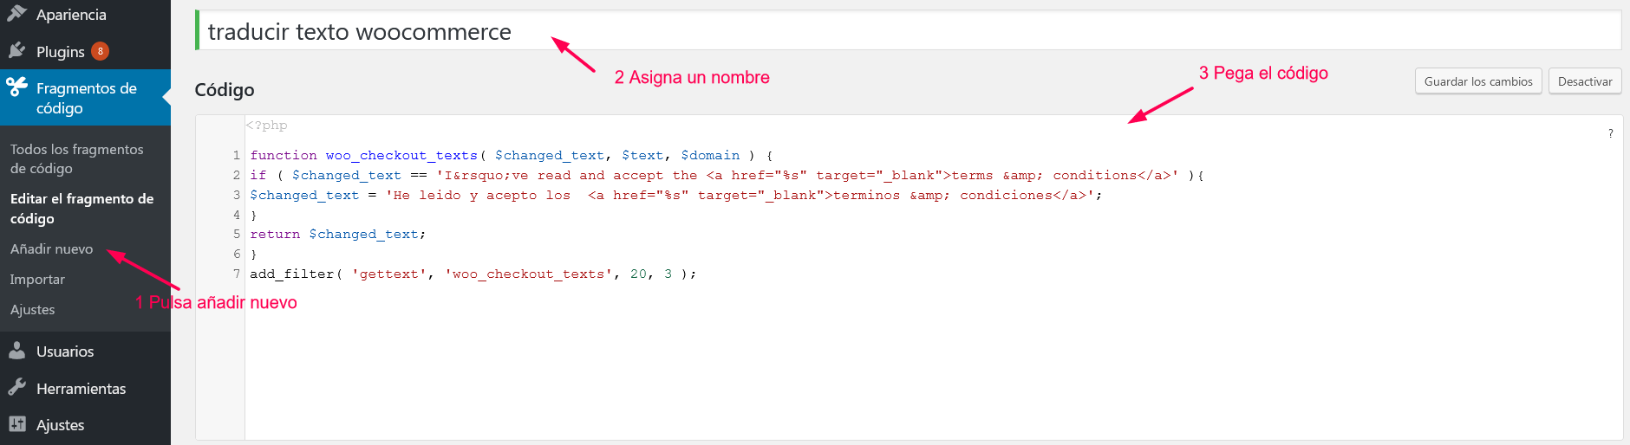Click the Herramientas menu label
Viewport: 1630px width, 445px height.
81,389
